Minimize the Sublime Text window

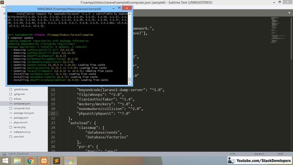(274, 2)
